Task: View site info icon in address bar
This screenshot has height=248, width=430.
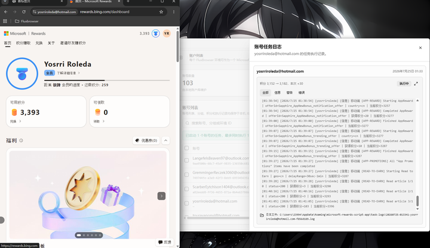Action: click(x=35, y=12)
